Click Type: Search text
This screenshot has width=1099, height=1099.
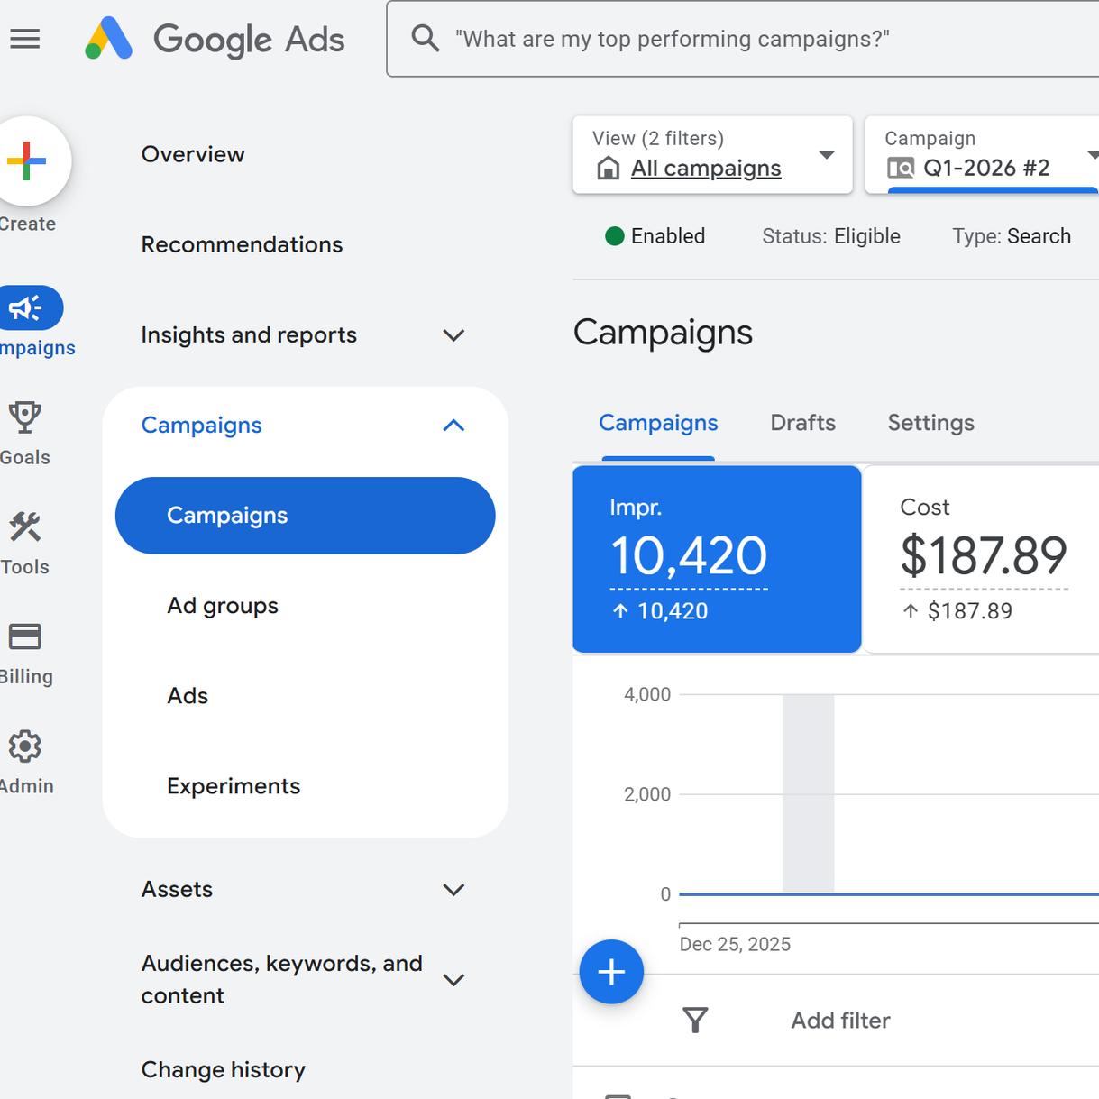click(1012, 236)
